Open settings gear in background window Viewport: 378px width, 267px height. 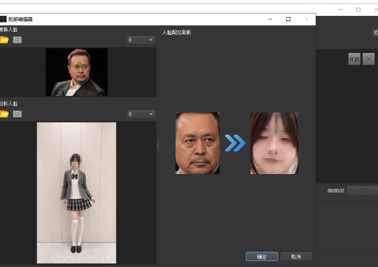376,33
